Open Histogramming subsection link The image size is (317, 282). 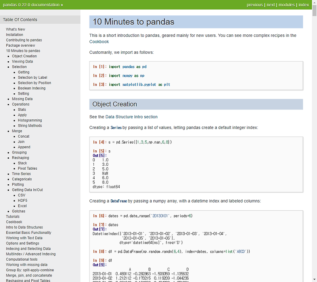[30, 120]
